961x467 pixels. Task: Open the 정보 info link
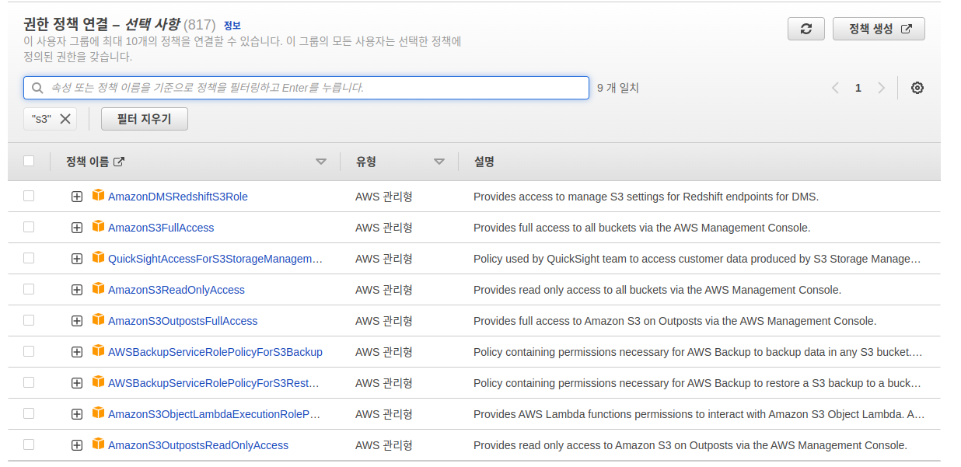tap(232, 26)
